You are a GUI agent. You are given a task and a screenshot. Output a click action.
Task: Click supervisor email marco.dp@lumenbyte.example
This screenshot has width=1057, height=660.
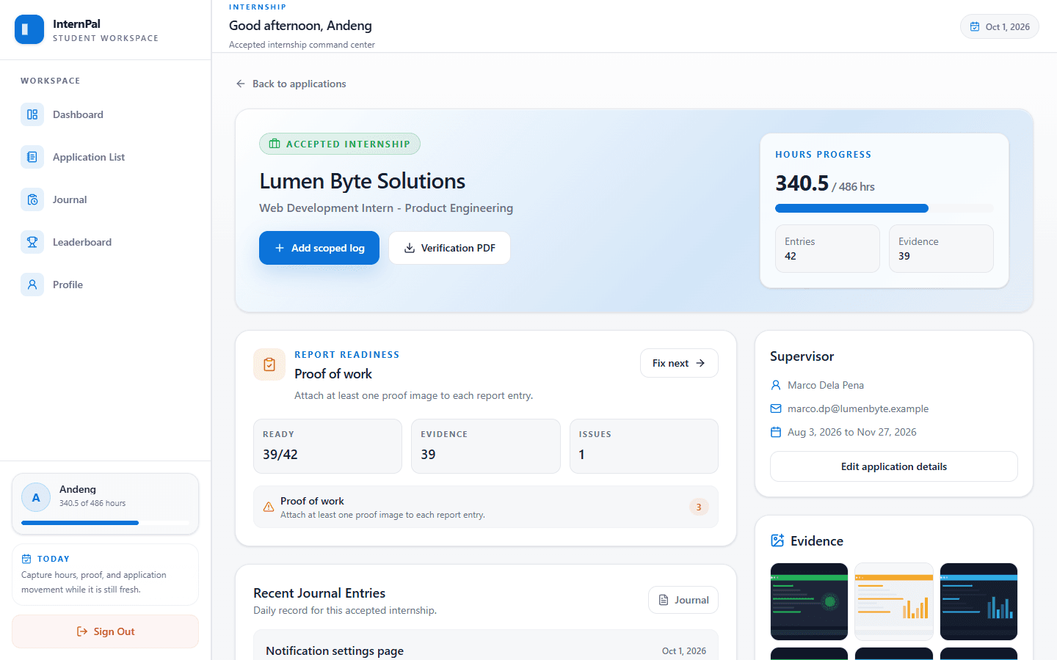858,408
